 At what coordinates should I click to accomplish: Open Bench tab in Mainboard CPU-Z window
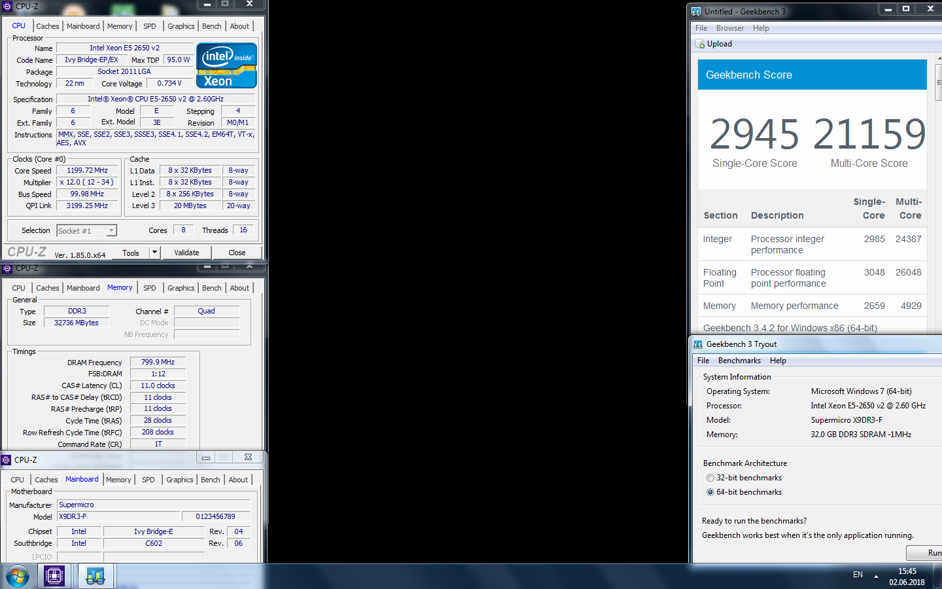click(211, 480)
